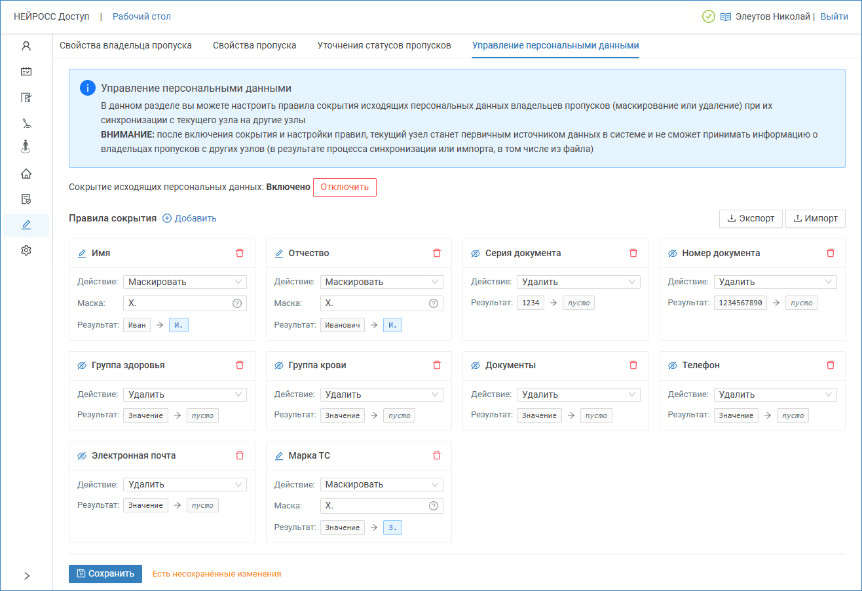This screenshot has width=862, height=591.
Task: Open action dropdown for Серия документа
Action: click(578, 282)
